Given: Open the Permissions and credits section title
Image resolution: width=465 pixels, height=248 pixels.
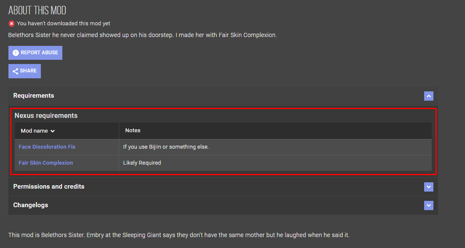Looking at the screenshot, I should pyautogui.click(x=49, y=187).
